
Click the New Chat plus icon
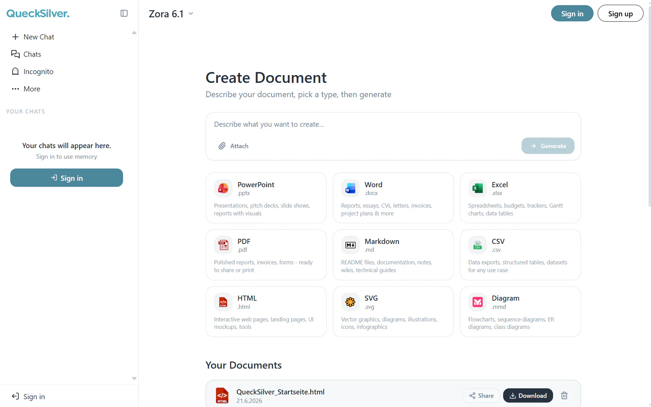(x=15, y=37)
